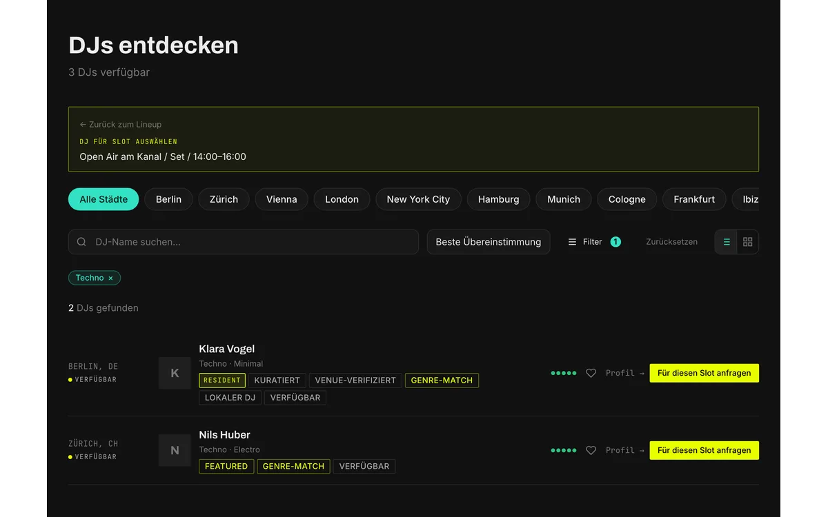Filter by Cologne city chip

(627, 199)
